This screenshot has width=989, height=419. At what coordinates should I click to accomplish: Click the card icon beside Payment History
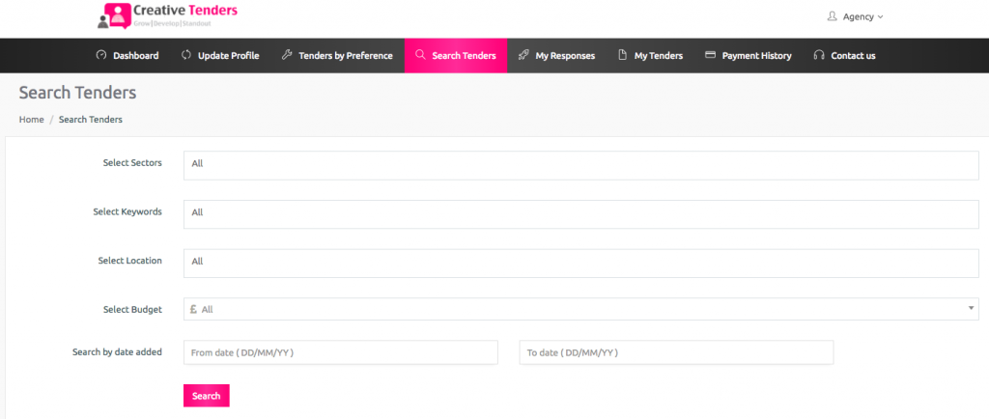coord(710,55)
